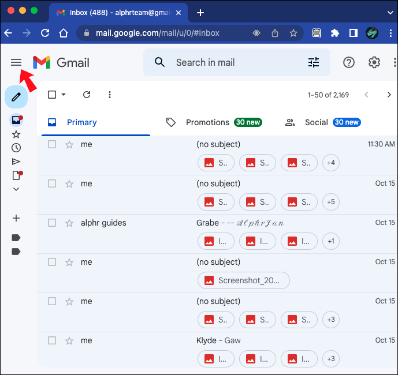Switch to the Primary tab
398x375 pixels.
[96, 122]
